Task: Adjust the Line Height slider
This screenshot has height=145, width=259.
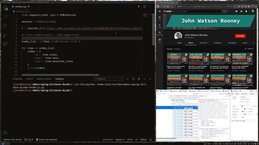Action: click(x=244, y=109)
